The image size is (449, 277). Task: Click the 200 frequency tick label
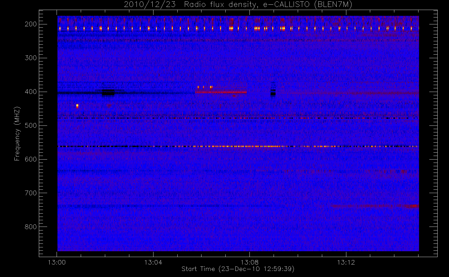tap(31, 24)
